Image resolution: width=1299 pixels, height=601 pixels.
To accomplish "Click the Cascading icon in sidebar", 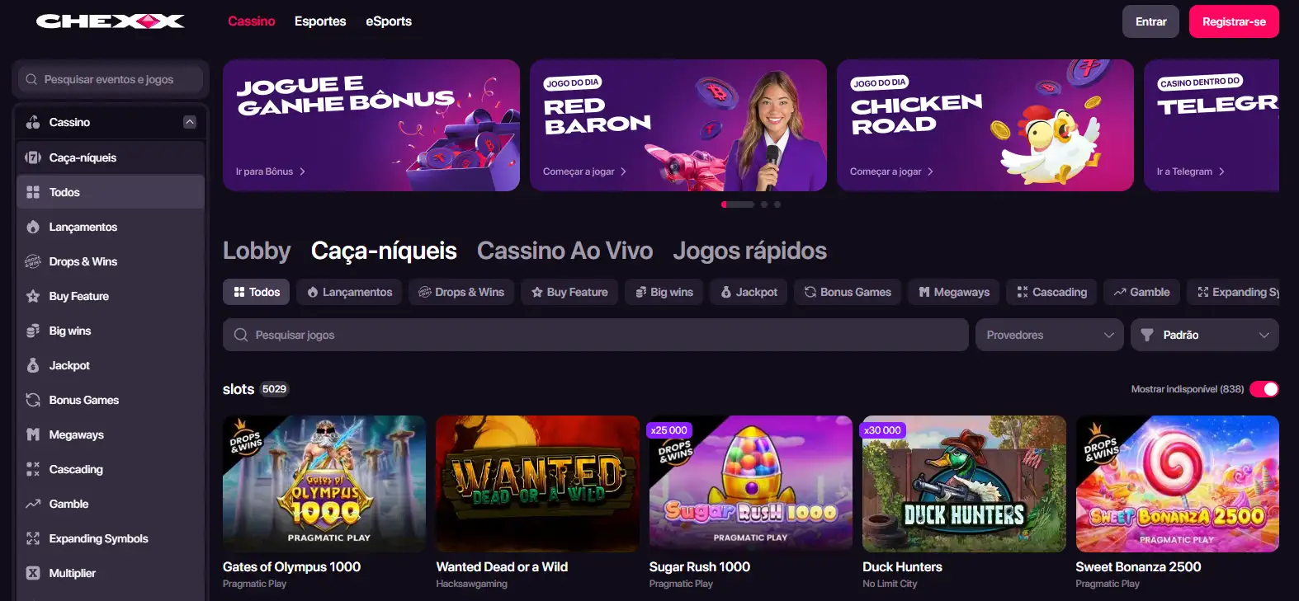I will (33, 469).
